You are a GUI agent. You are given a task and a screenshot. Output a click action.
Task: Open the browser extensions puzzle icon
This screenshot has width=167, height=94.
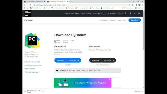(136, 5)
